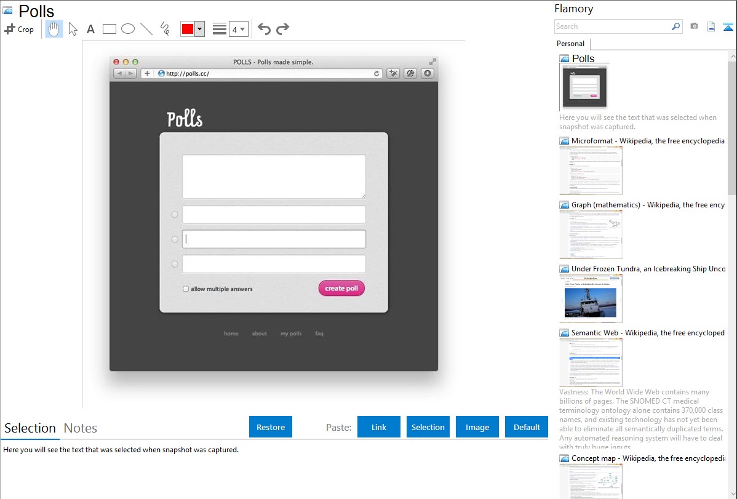Switch to the Notes tab
Viewport: 737px width, 499px height.
pos(81,428)
